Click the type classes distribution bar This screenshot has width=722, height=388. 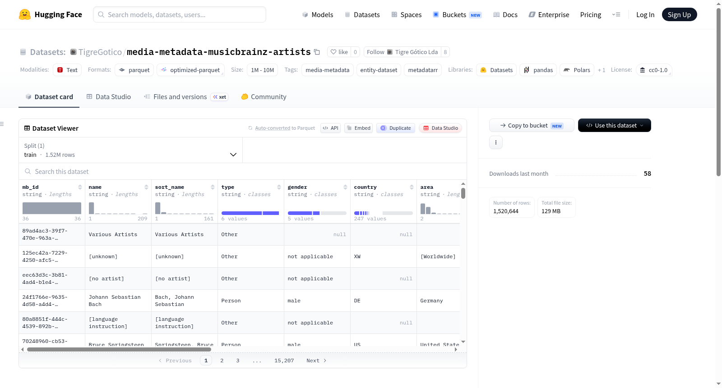point(250,213)
